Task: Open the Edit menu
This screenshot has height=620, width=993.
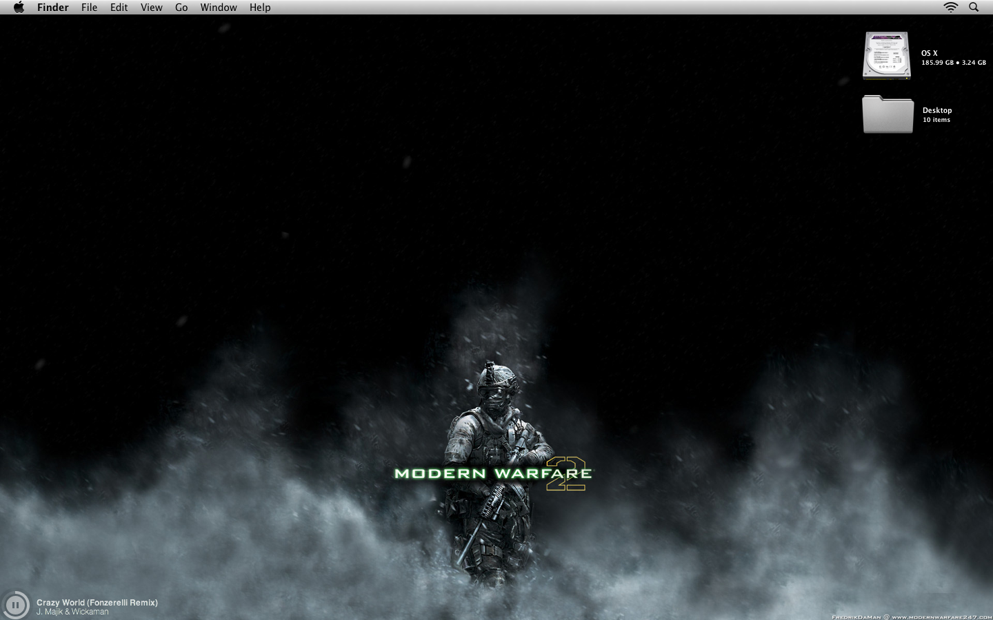Action: coord(119,8)
